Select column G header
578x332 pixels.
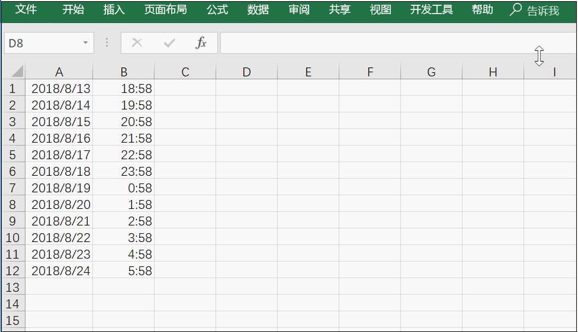431,72
